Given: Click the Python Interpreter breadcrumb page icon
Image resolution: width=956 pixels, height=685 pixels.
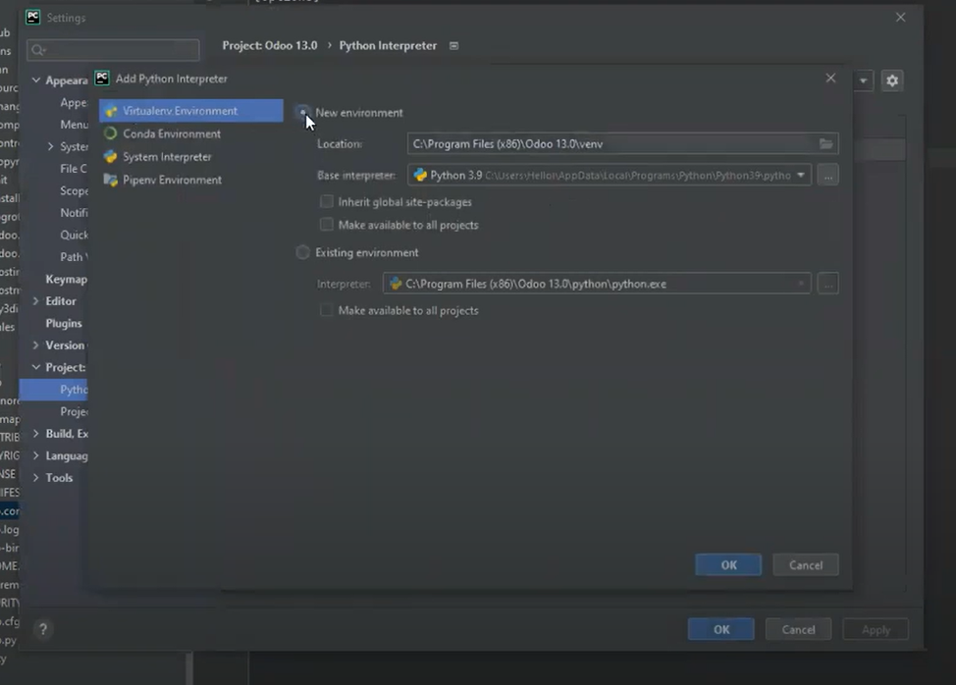Looking at the screenshot, I should coord(453,46).
